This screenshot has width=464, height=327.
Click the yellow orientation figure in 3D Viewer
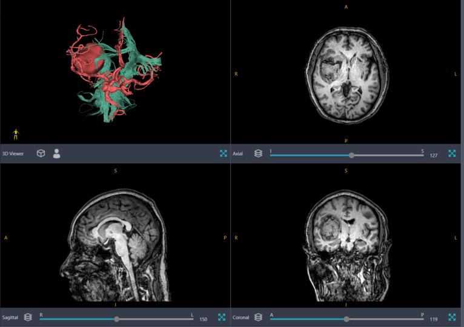(16, 134)
